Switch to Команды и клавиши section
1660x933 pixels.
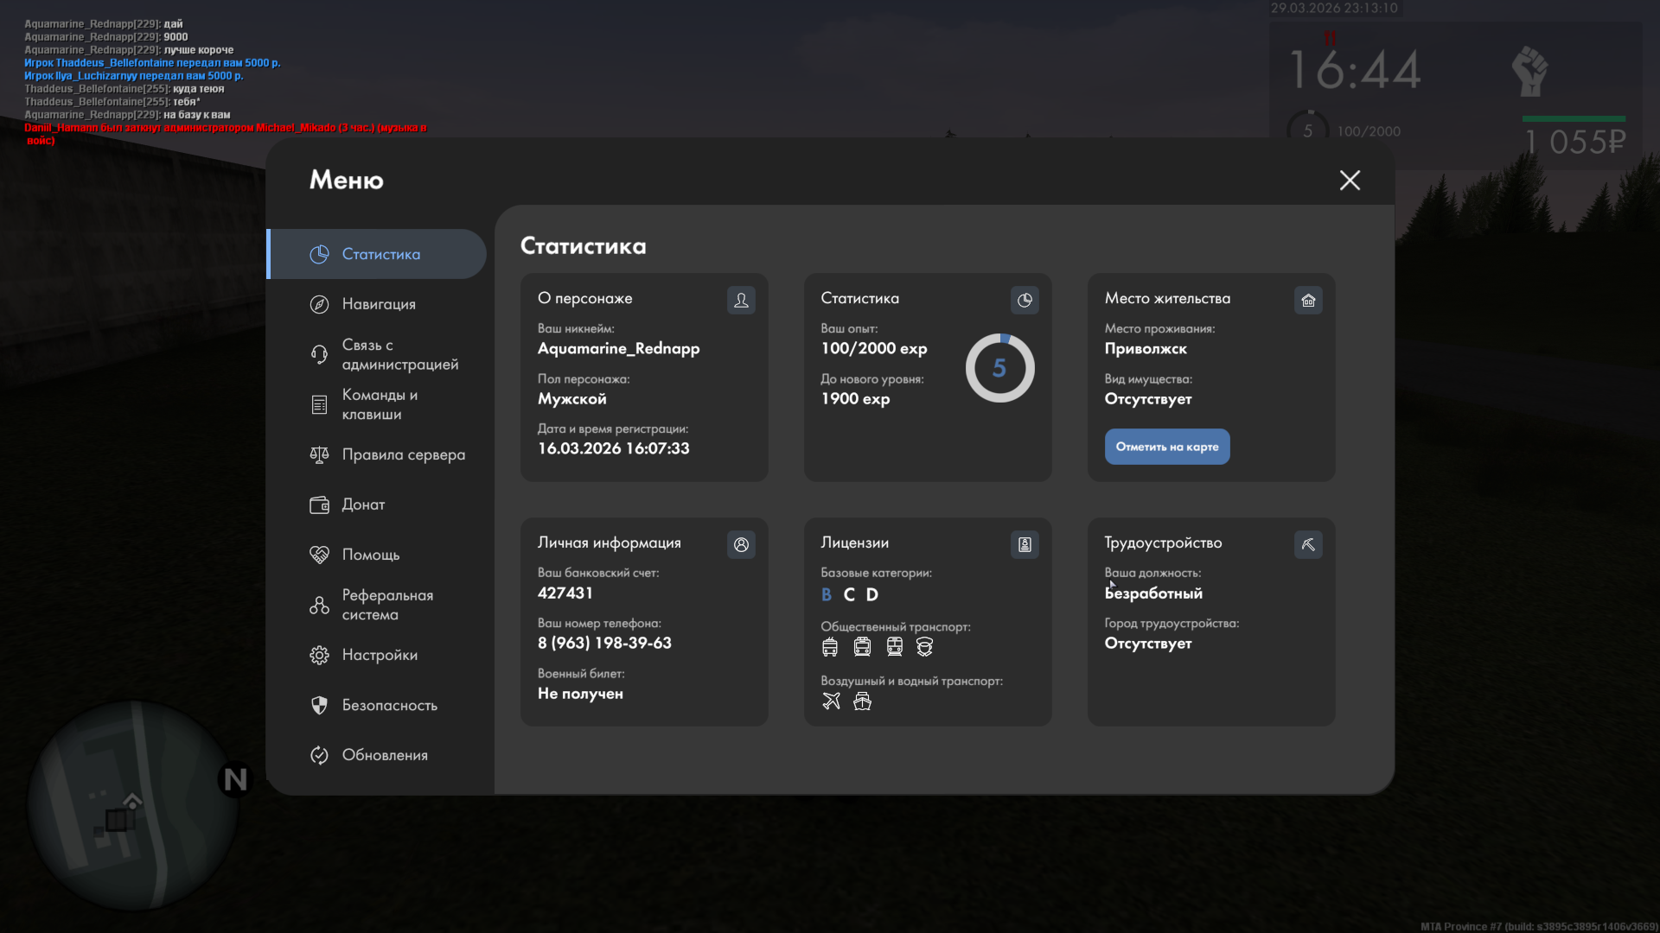(380, 404)
